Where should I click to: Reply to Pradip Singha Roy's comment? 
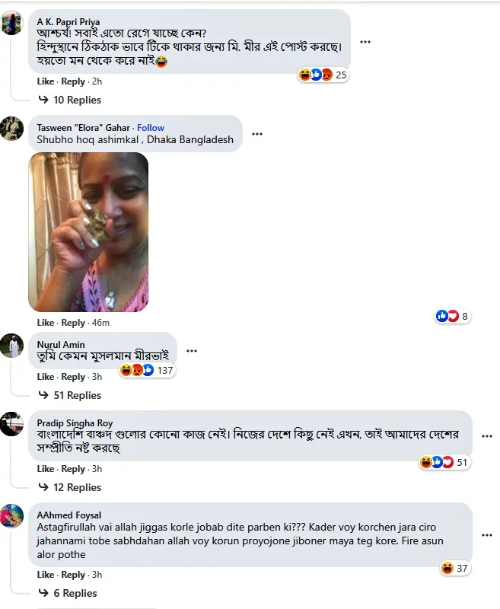(x=73, y=469)
